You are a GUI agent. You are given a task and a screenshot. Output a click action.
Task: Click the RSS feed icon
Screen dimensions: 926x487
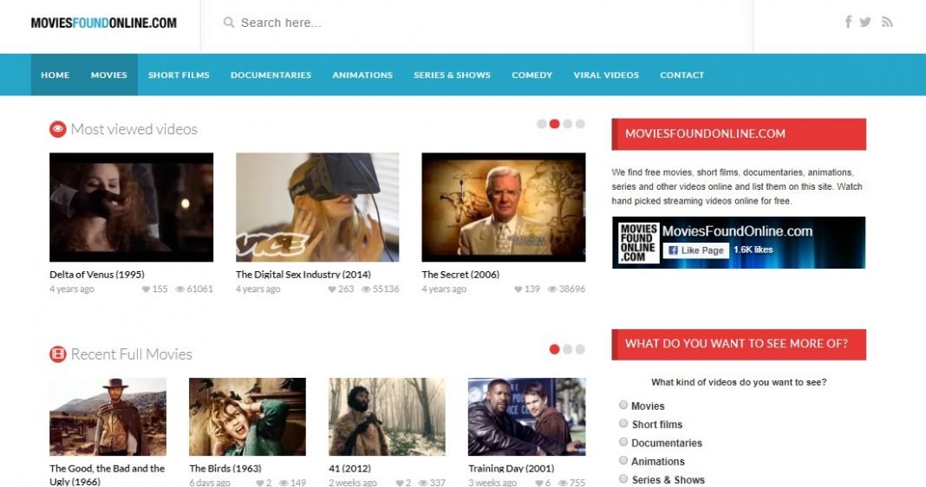coord(887,23)
